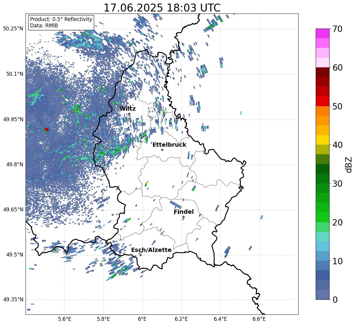Click the "Esch/Alzette" city label
The height and width of the screenshot is (325, 356).
click(151, 250)
